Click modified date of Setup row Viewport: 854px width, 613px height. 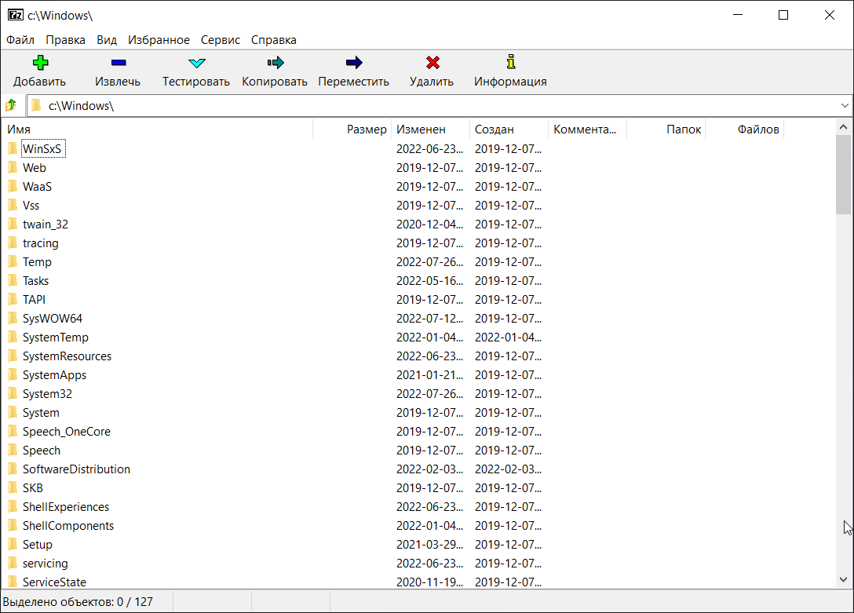pyautogui.click(x=429, y=545)
